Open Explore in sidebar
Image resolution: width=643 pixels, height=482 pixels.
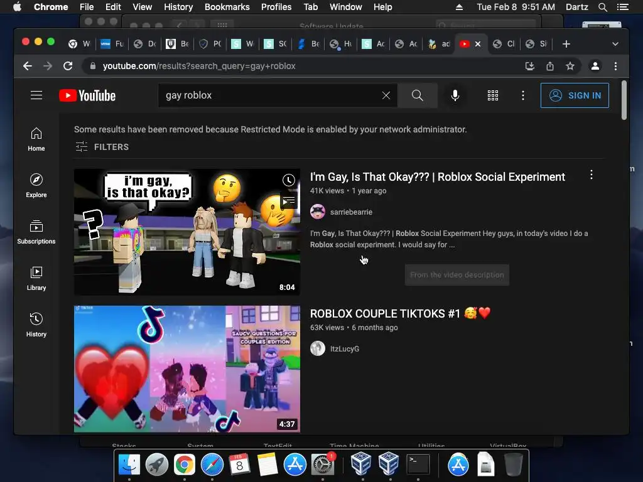pyautogui.click(x=36, y=186)
